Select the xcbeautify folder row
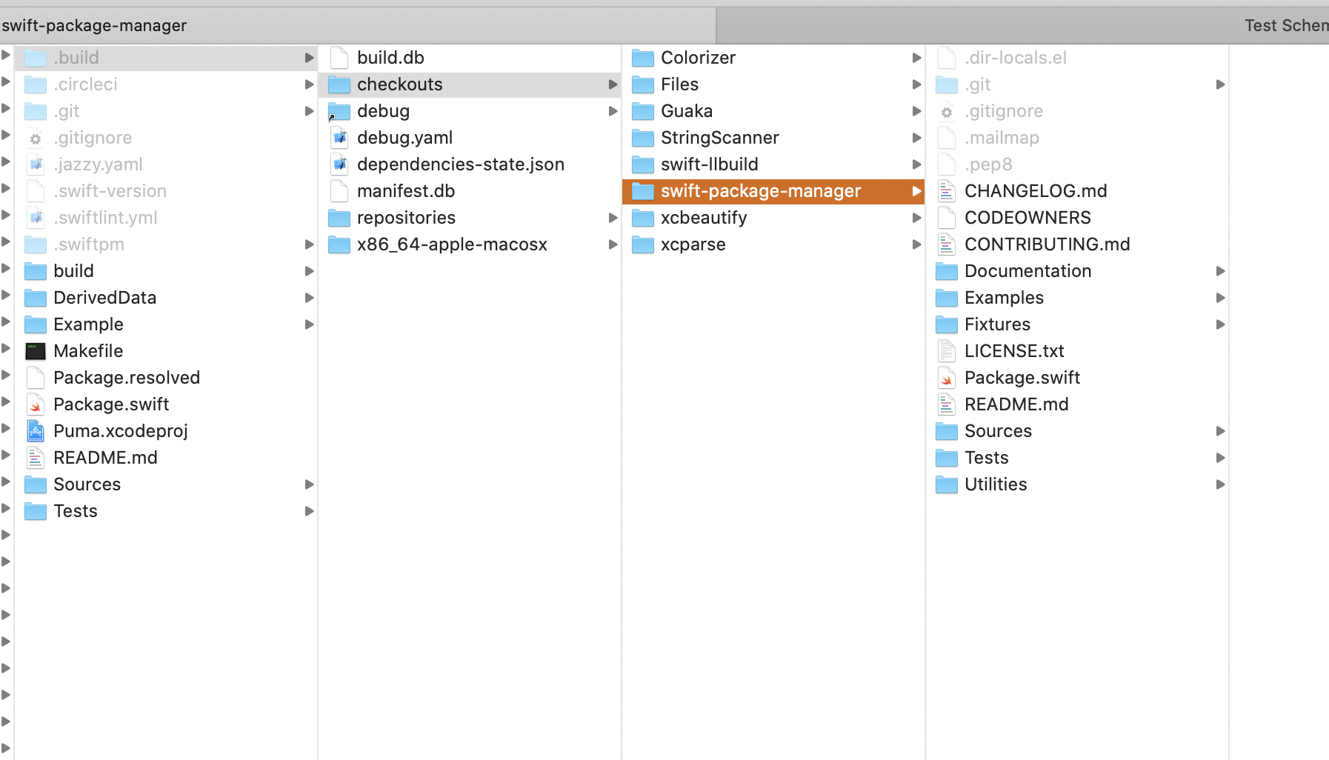This screenshot has width=1329, height=760. pyautogui.click(x=773, y=218)
